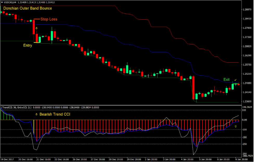254x162 pixels.
Task: Click the yellow Entry label
Action: pyautogui.click(x=27, y=45)
